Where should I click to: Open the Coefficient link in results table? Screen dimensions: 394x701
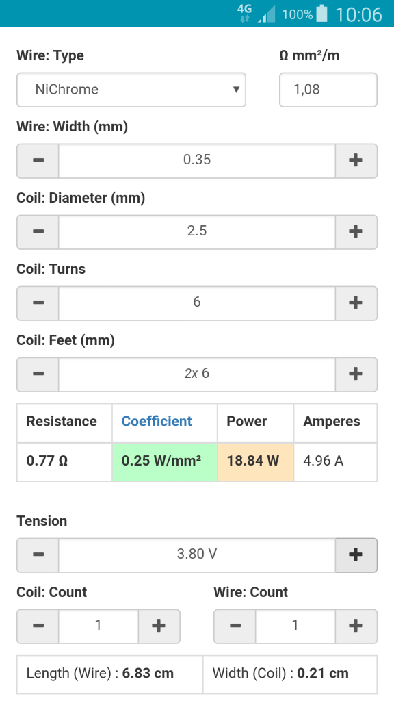157,421
